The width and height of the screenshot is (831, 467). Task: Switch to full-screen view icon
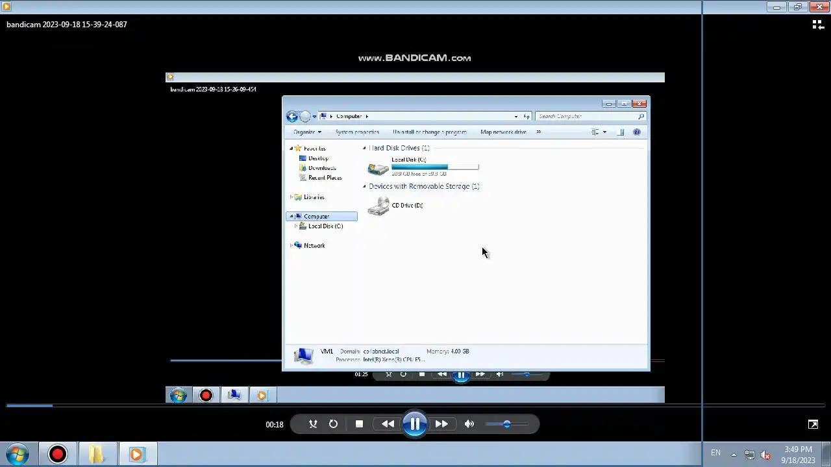coord(813,424)
